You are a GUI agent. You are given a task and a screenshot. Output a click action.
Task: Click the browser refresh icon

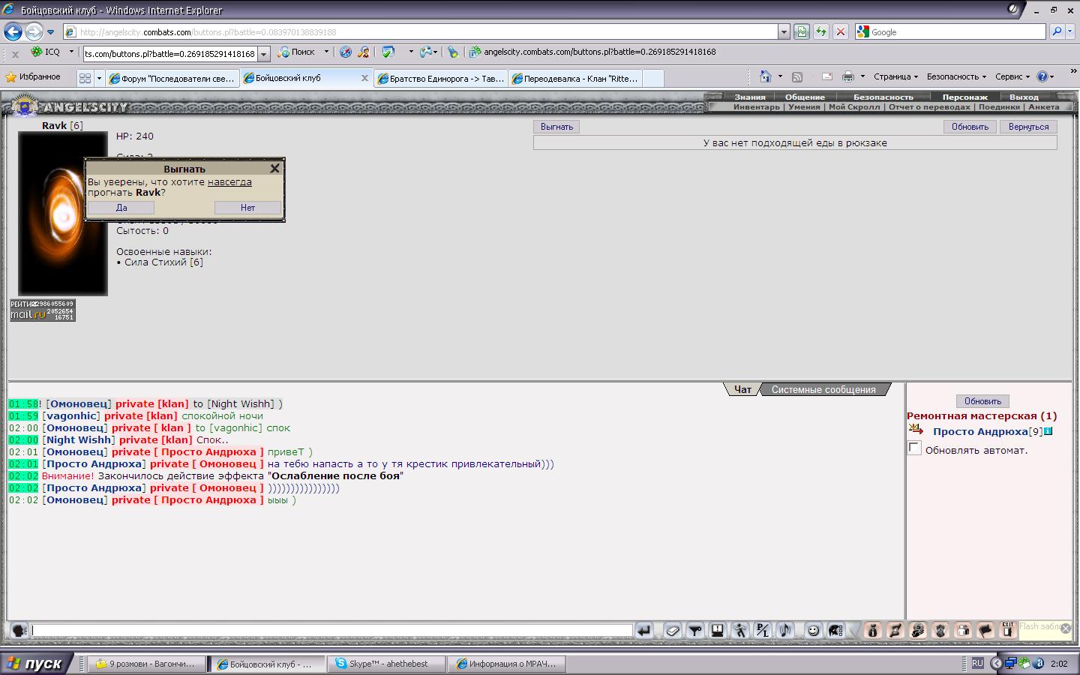(x=821, y=31)
